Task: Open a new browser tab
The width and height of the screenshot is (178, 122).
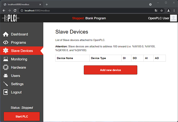Action: click(47, 4)
